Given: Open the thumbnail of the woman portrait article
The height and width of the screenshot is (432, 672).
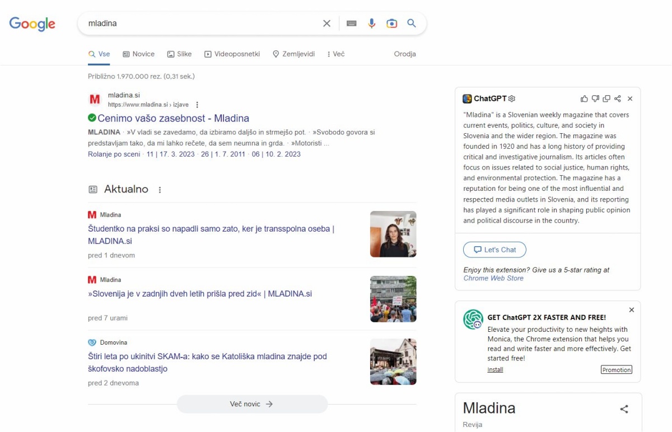Looking at the screenshot, I should [x=393, y=234].
